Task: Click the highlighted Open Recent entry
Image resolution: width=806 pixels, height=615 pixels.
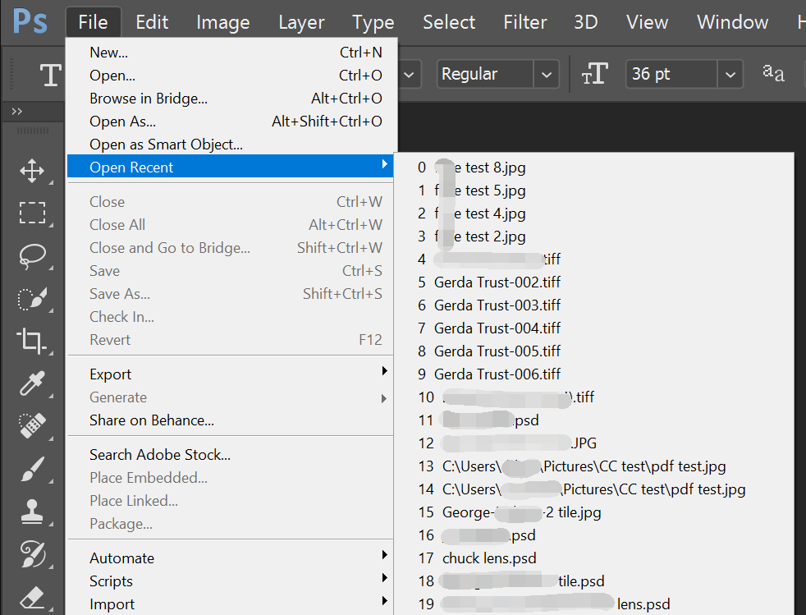Action: point(231,167)
